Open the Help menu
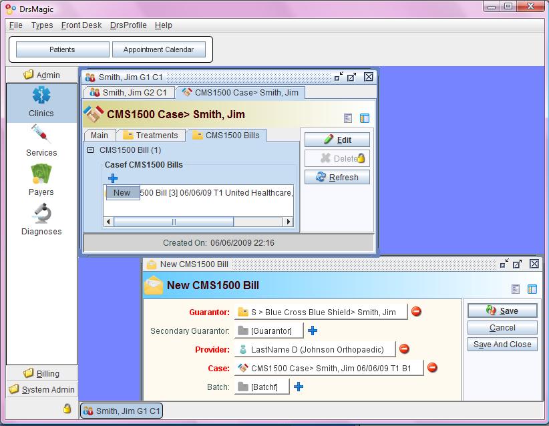This screenshot has height=426, width=549. click(x=164, y=25)
